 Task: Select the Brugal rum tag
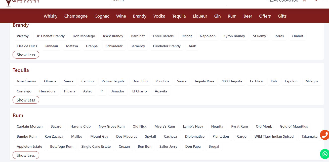pyautogui.click(x=214, y=146)
